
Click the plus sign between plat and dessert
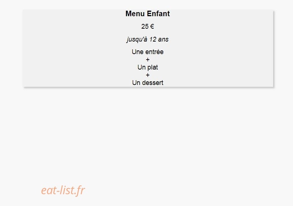click(148, 75)
